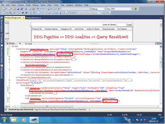Click the vertical split view icon

click(156, 44)
